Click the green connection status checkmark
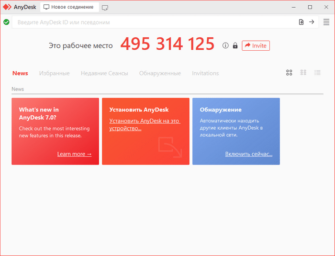The height and width of the screenshot is (256, 335). (x=6, y=22)
